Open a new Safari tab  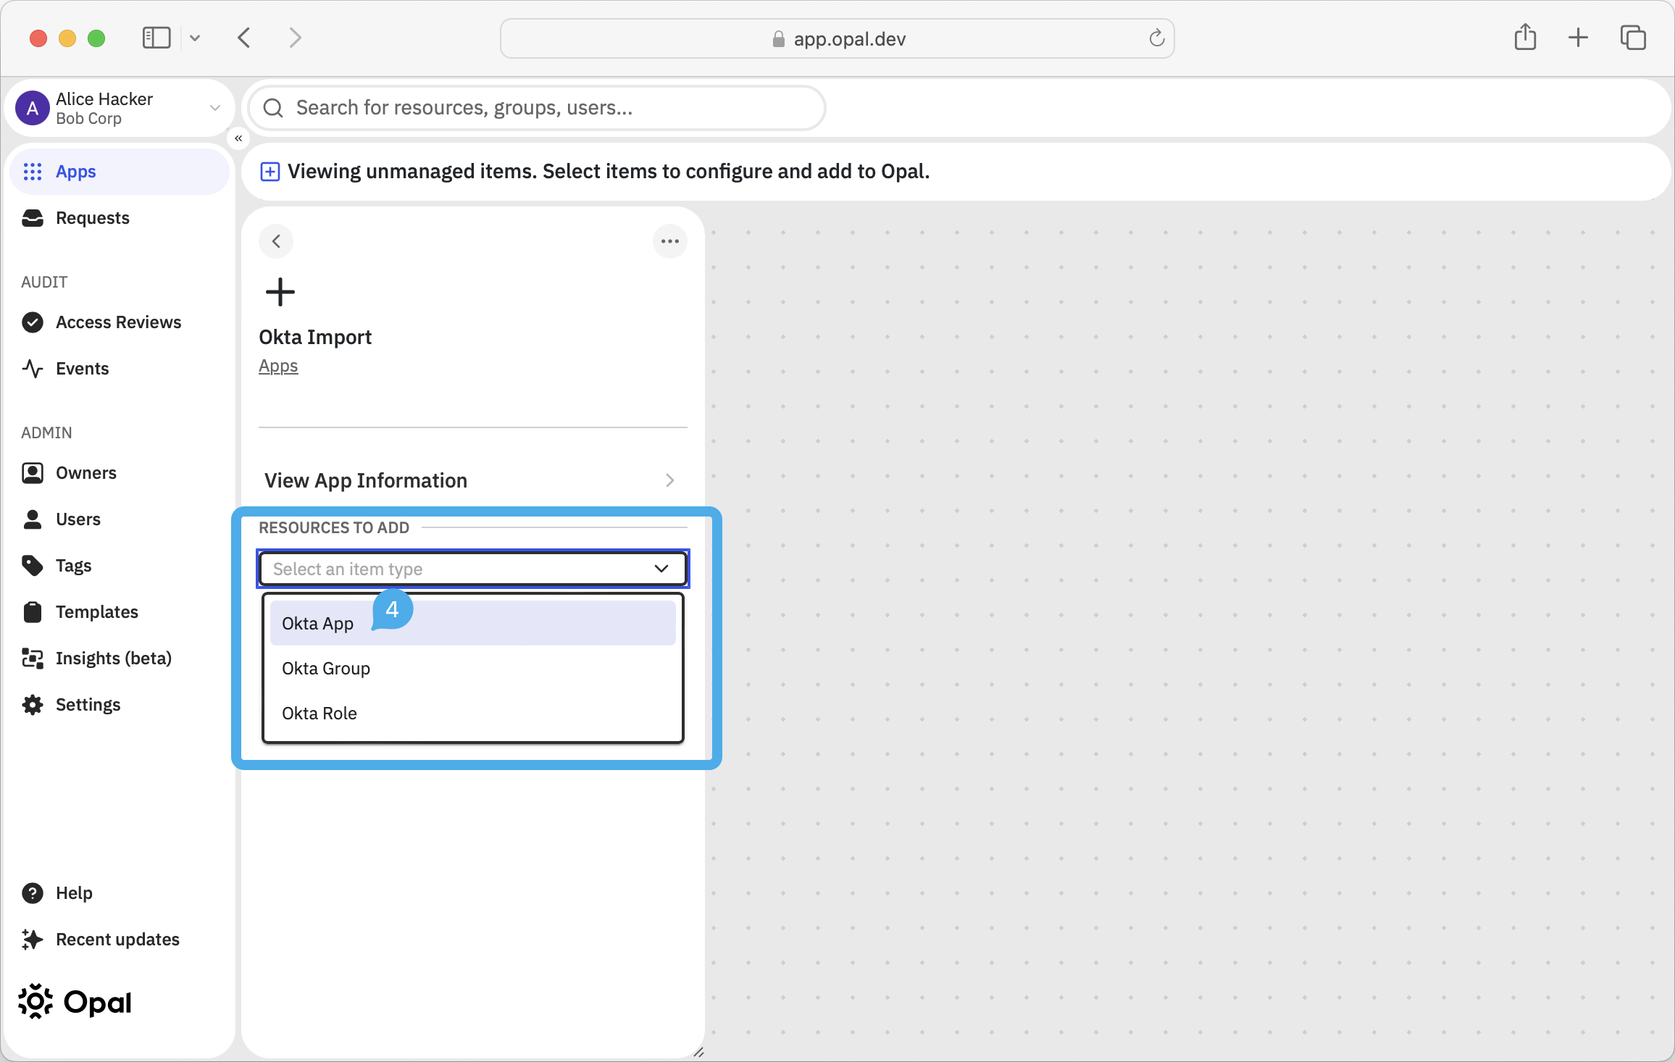(x=1578, y=38)
